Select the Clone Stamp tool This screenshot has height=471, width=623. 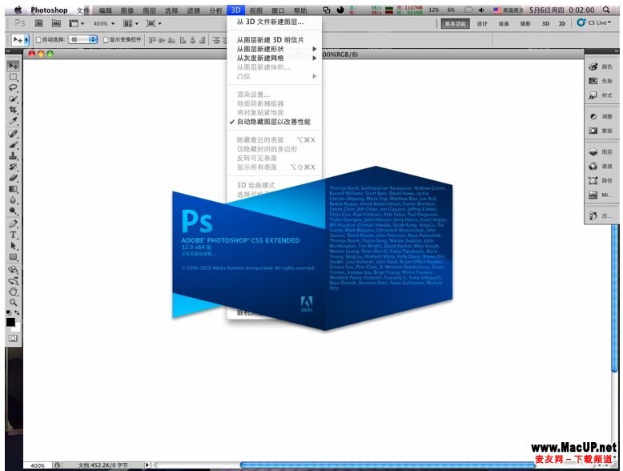tap(13, 156)
